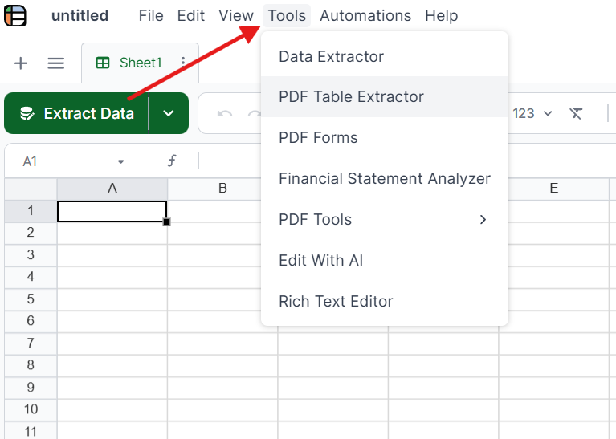Open the View menu
The image size is (616, 439).
(235, 16)
